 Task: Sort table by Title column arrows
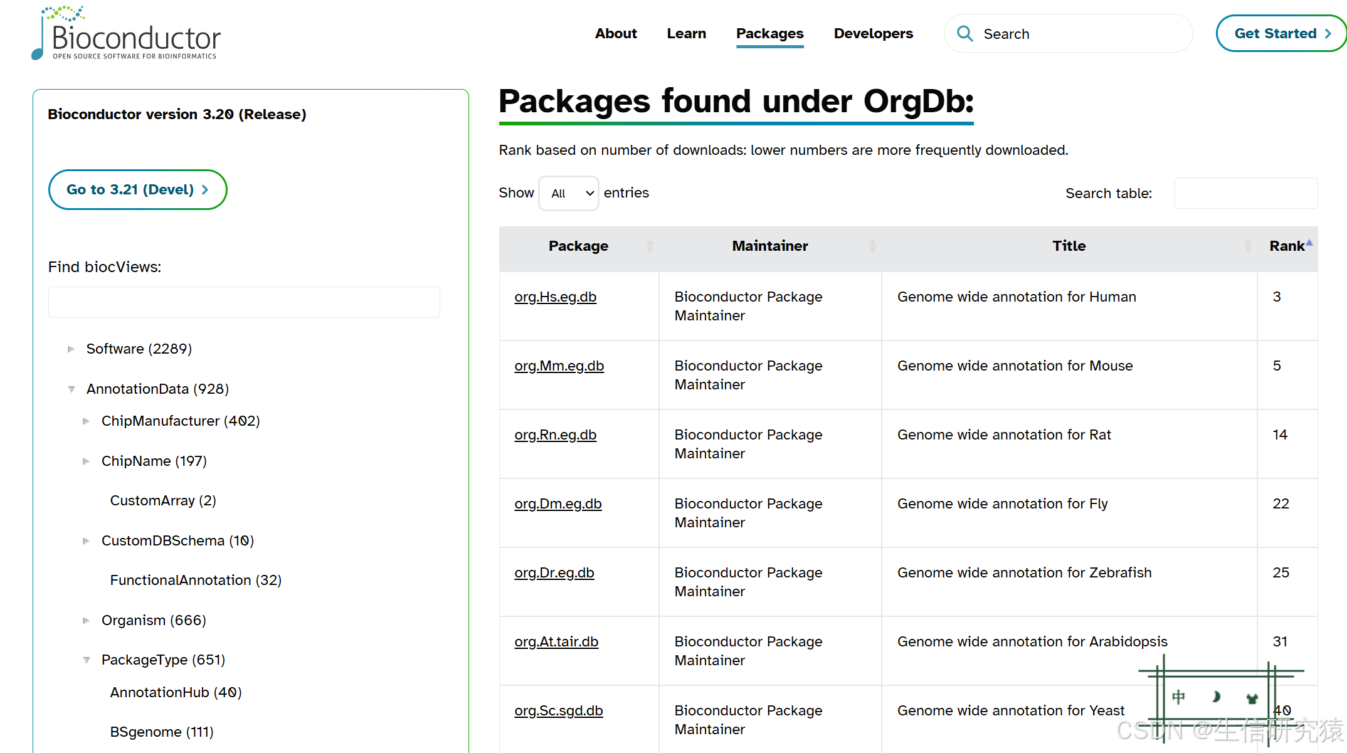pos(1247,246)
